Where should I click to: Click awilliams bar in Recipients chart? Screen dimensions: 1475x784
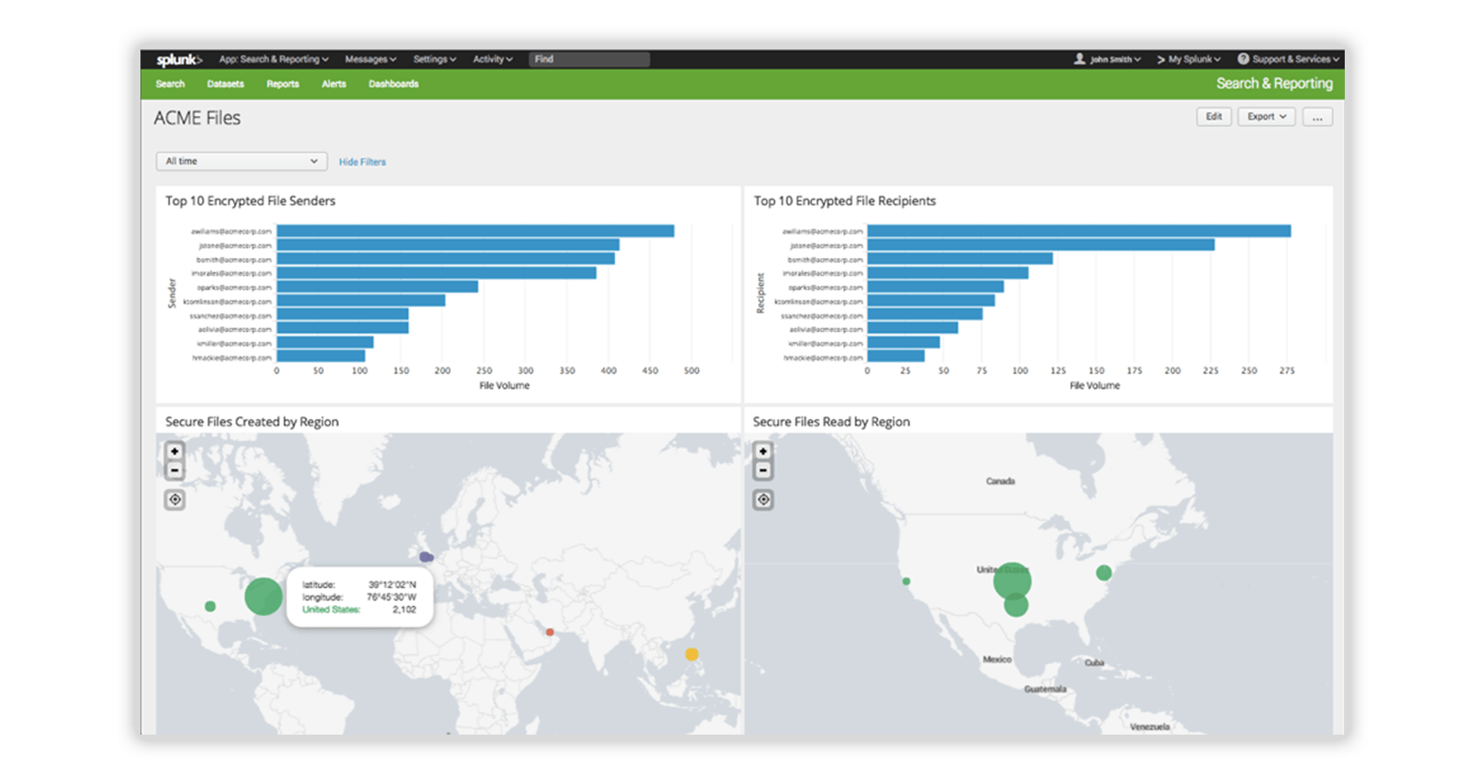point(1079,231)
